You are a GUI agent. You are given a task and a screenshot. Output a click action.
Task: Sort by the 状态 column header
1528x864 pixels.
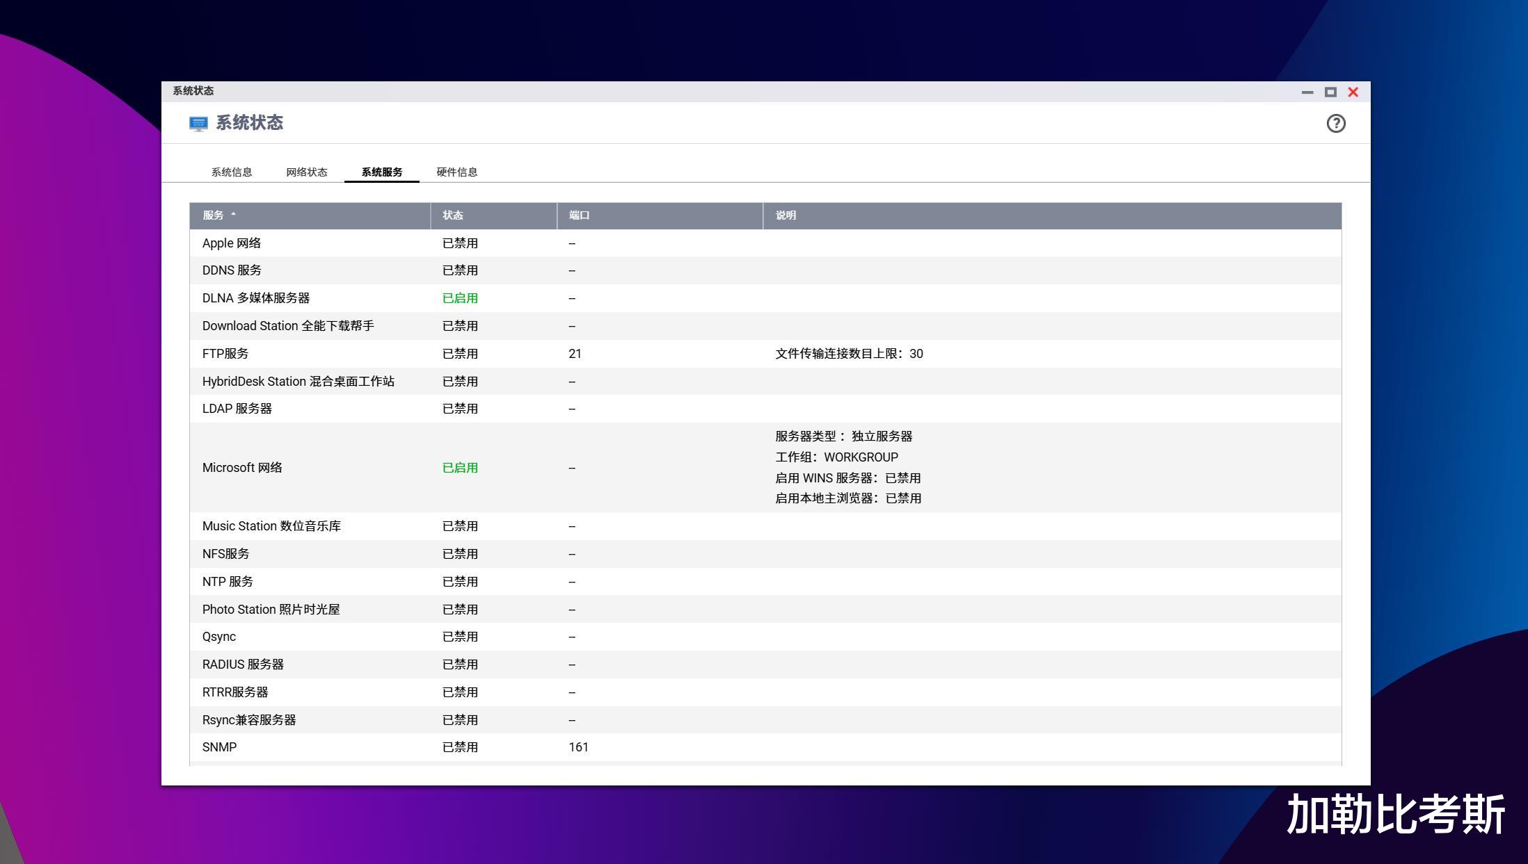pos(453,215)
